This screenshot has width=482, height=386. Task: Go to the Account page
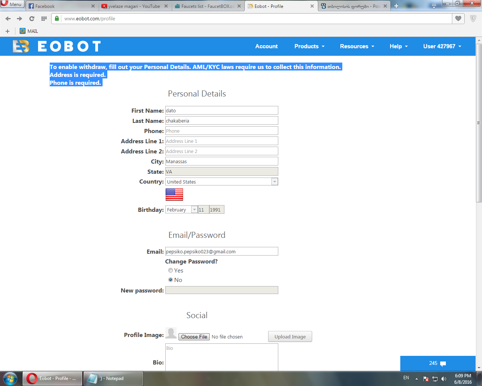point(266,46)
